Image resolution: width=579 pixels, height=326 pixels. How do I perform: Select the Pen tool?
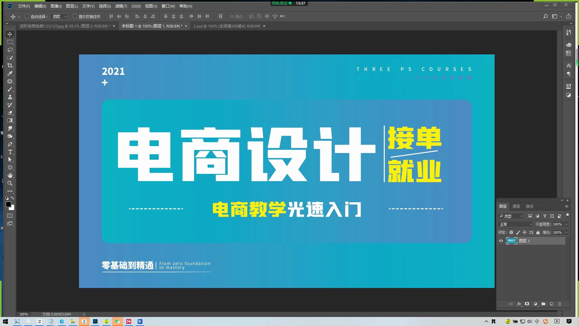click(x=10, y=144)
